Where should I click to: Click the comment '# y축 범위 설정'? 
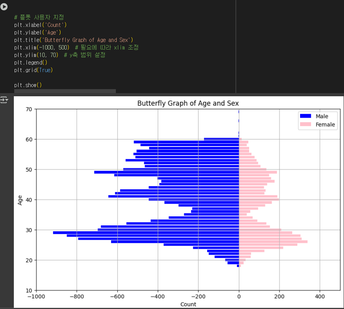[85, 55]
